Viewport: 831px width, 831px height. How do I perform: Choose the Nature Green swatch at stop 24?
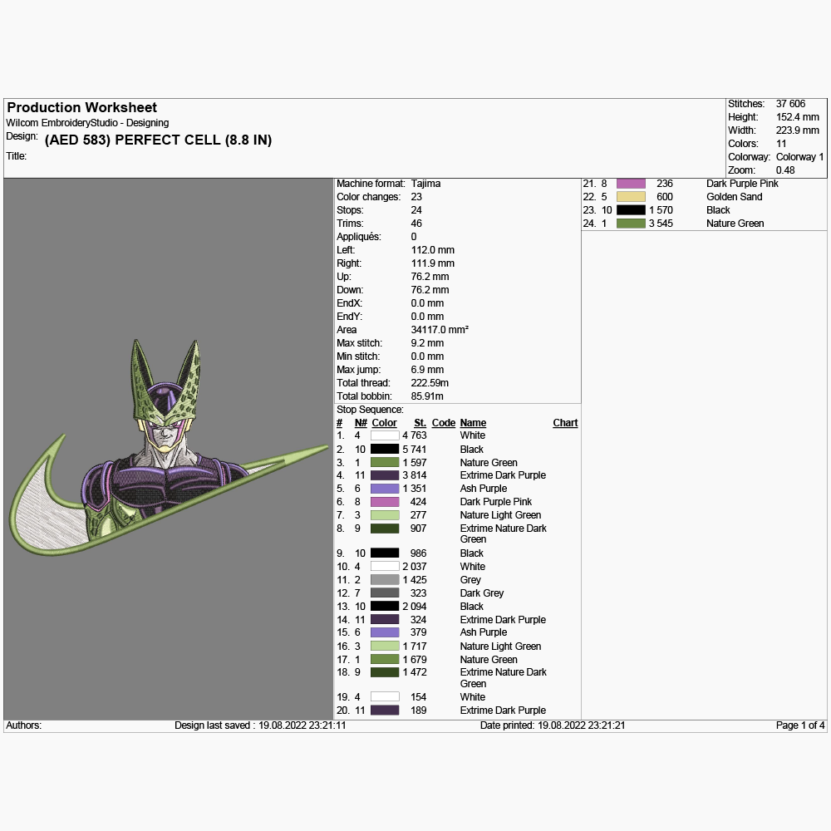click(x=631, y=224)
